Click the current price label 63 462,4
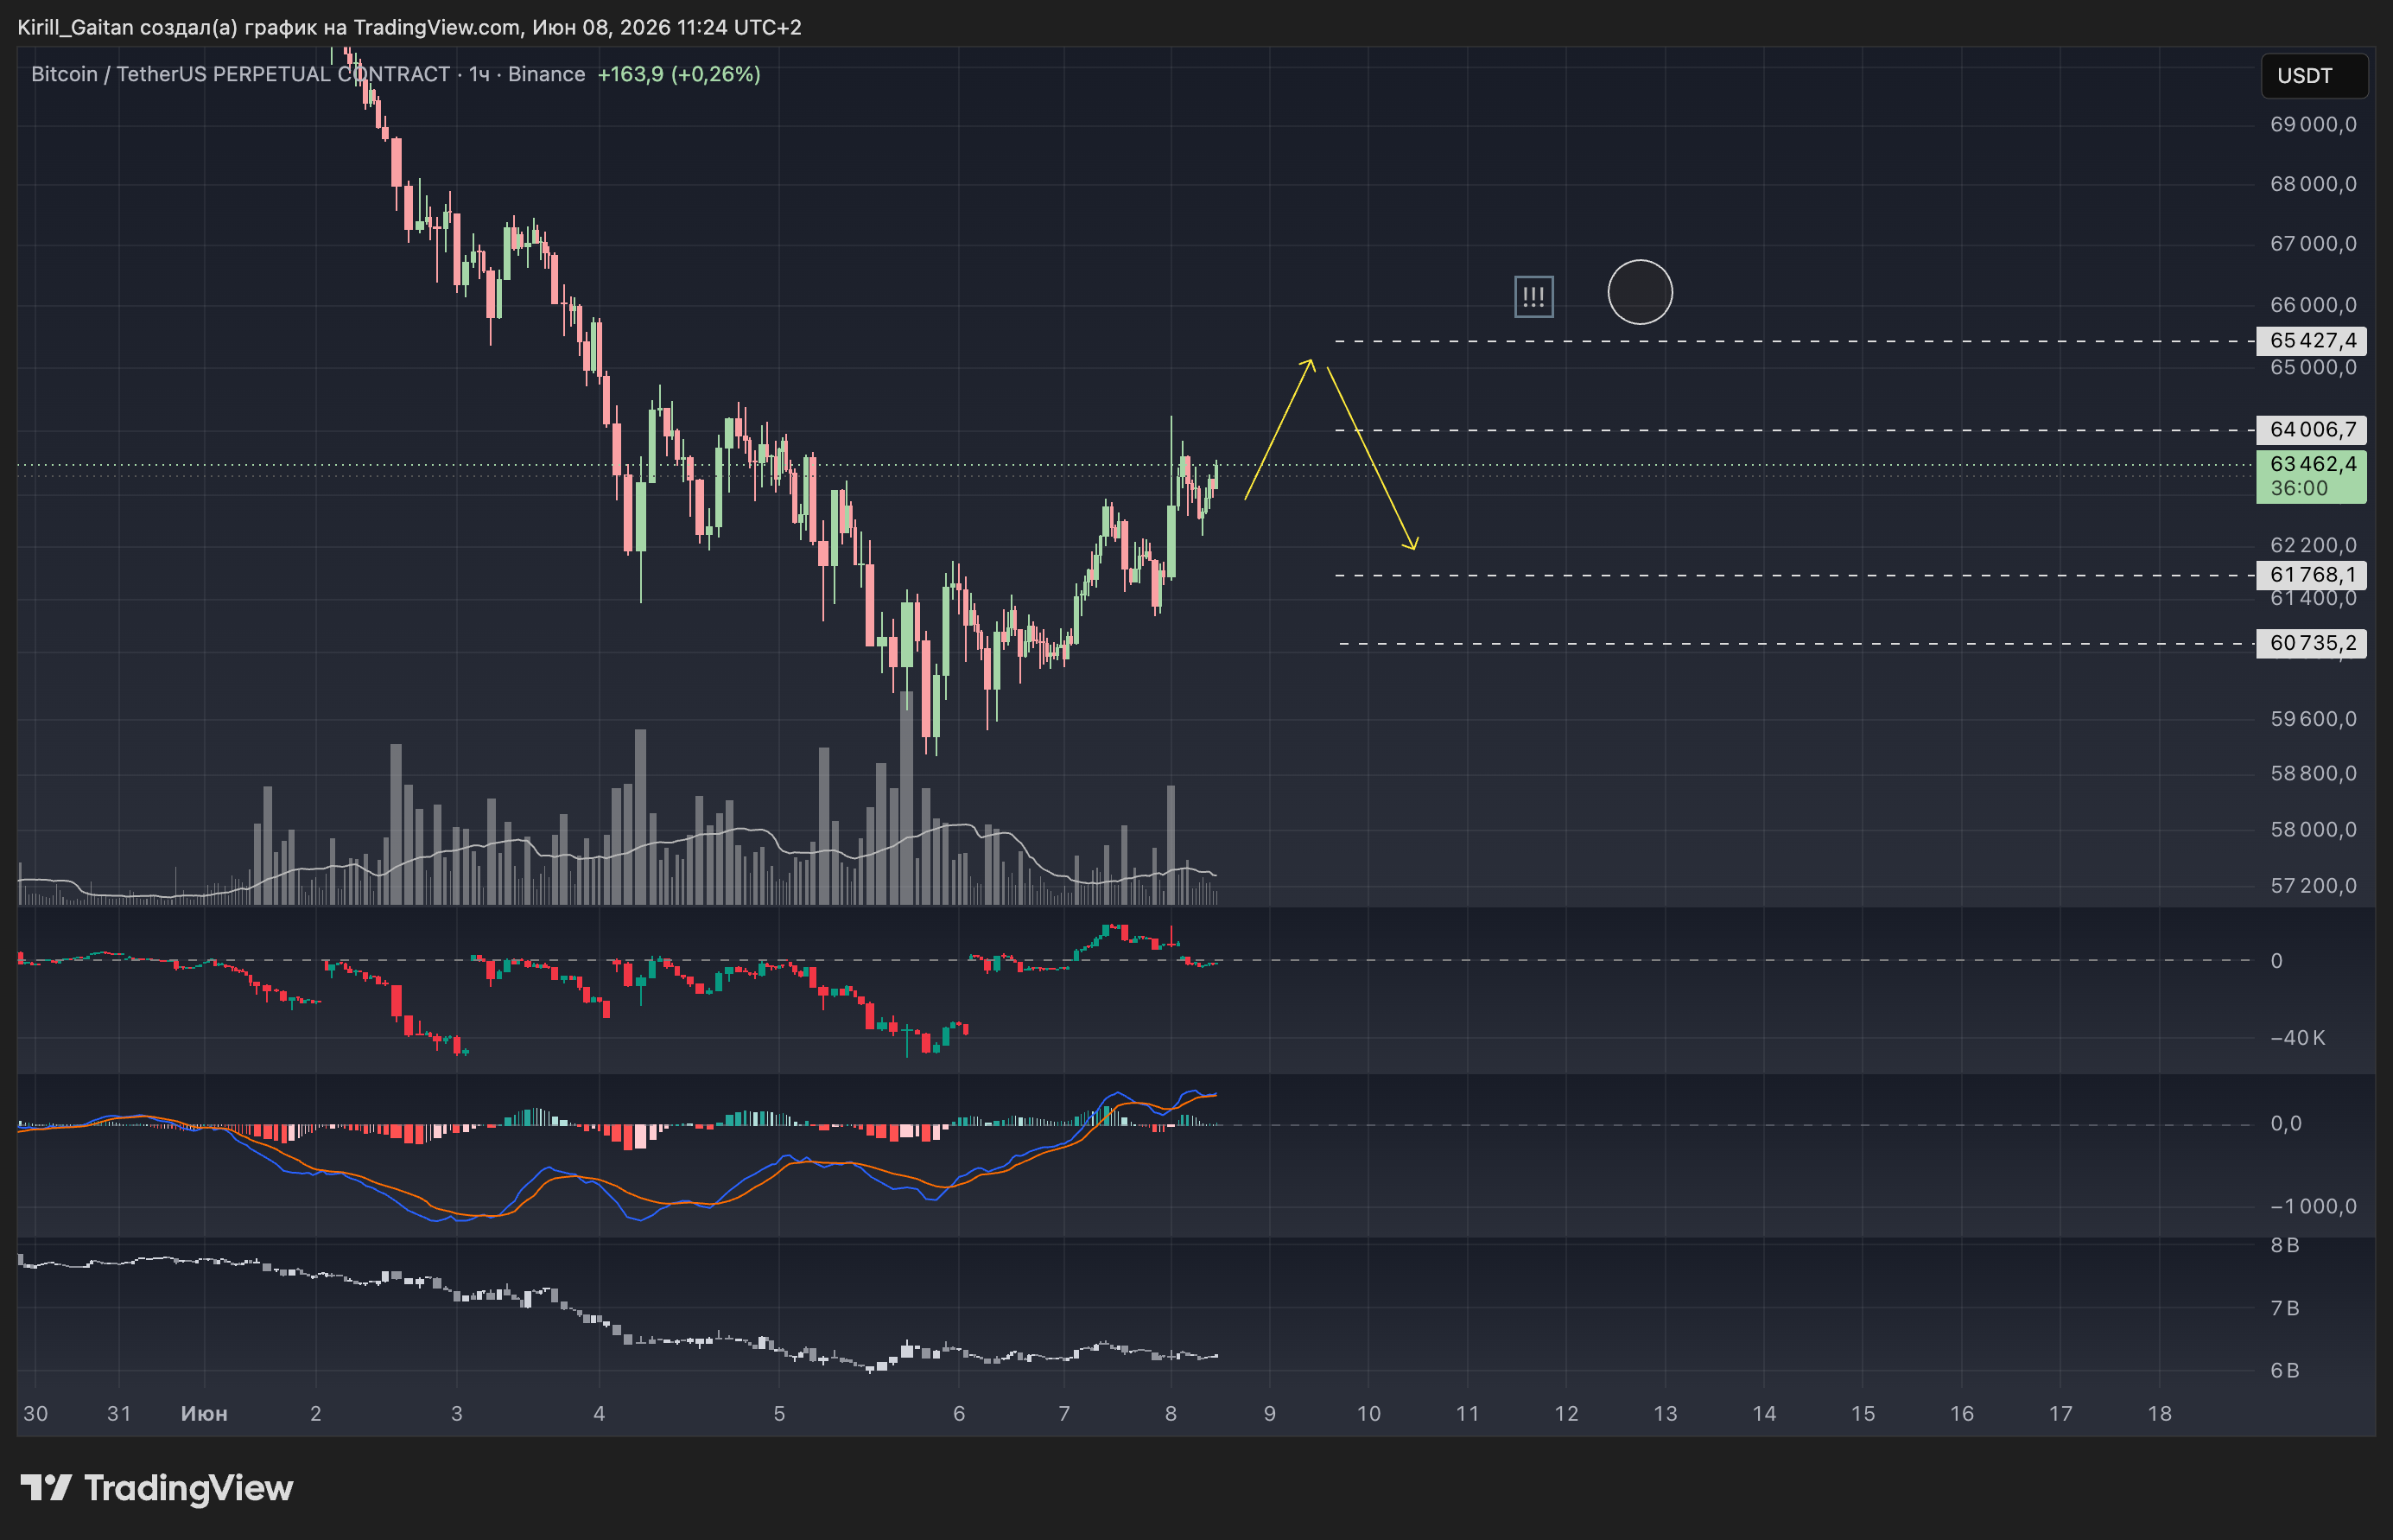Image resolution: width=2393 pixels, height=1540 pixels. point(2312,464)
